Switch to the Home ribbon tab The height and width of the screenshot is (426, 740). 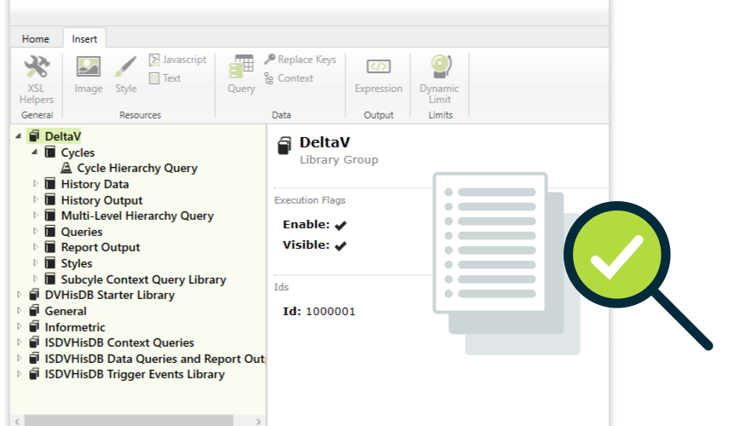click(36, 38)
